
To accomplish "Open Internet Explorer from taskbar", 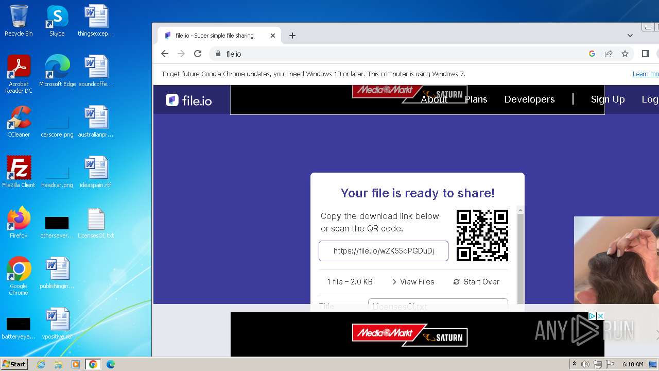I will (41, 364).
